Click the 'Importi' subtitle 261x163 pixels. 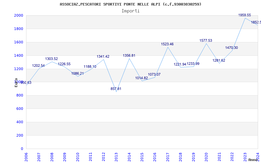(130, 11)
